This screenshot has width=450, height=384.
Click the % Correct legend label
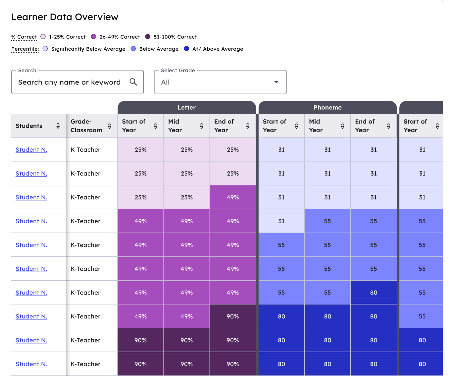coord(24,37)
